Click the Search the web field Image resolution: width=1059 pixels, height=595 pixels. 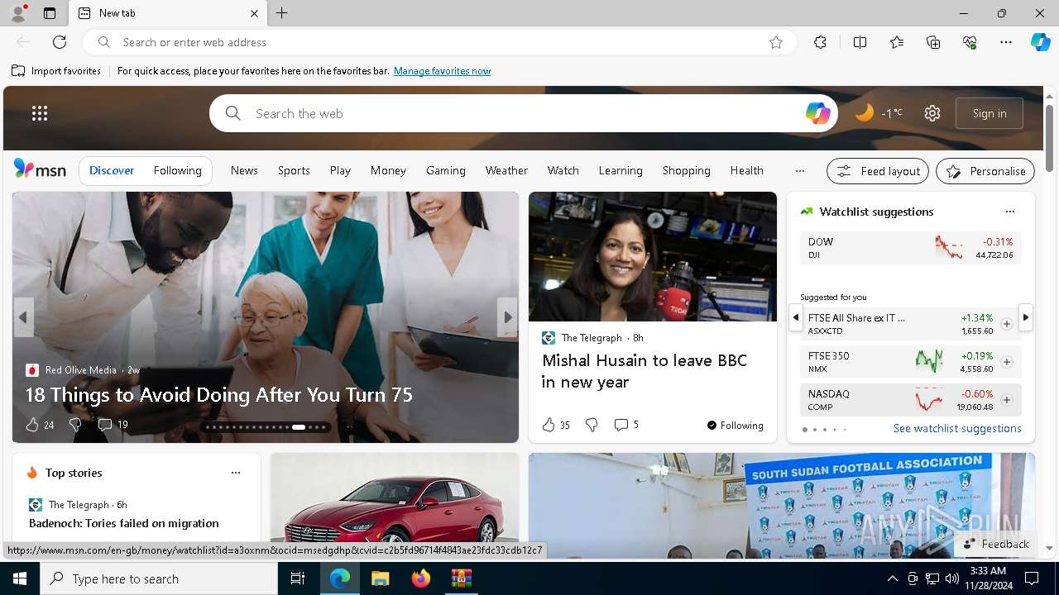[524, 113]
